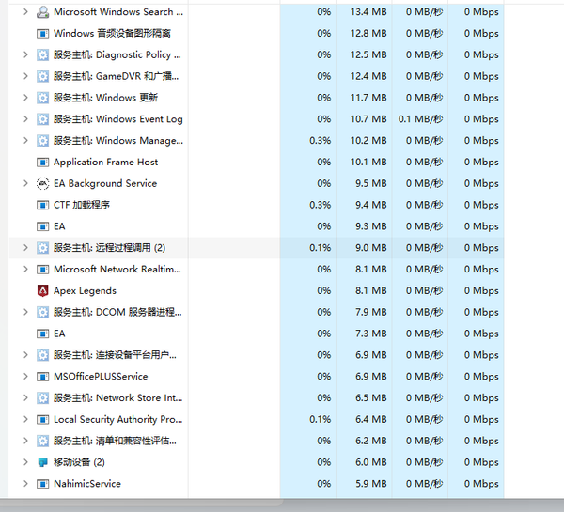Click the 13.4 MB memory value

368,12
